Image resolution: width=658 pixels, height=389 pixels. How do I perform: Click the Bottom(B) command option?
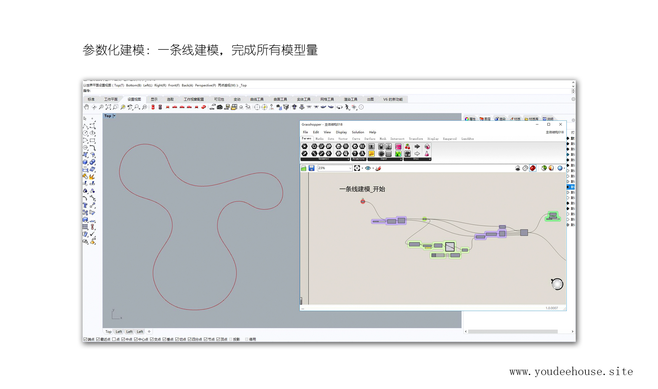click(134, 85)
